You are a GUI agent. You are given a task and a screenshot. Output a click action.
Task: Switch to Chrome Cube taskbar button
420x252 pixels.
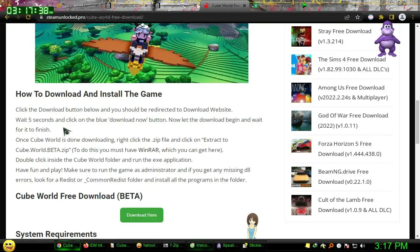[x=68, y=245]
